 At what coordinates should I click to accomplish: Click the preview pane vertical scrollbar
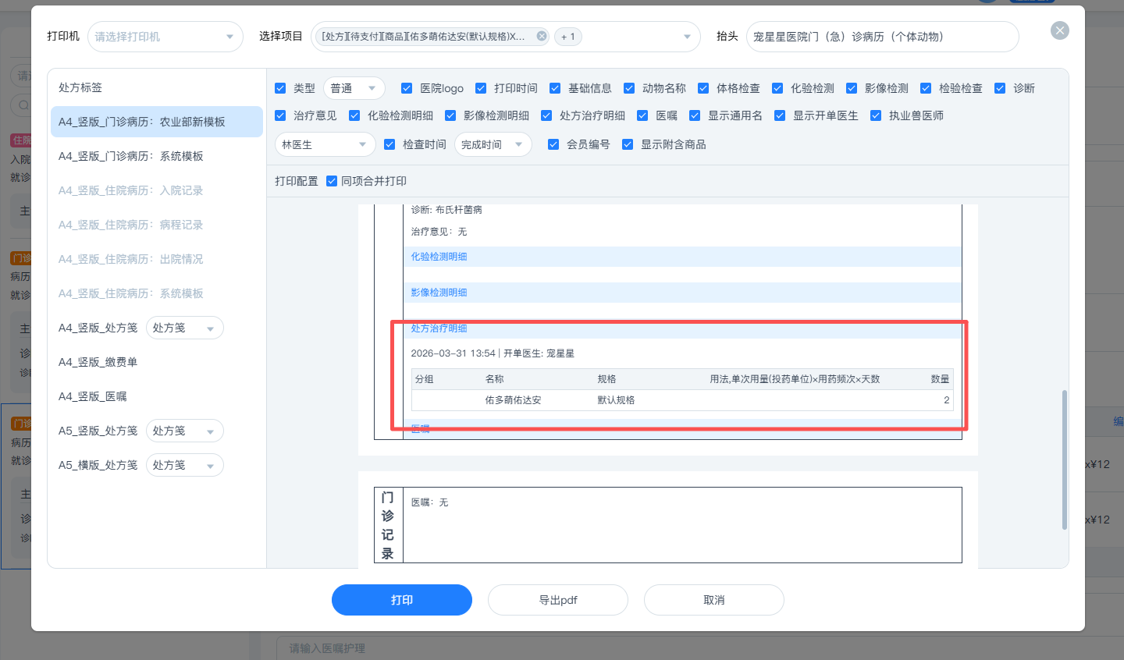[1064, 460]
